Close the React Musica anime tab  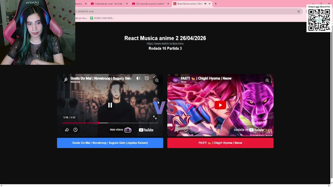209,4
